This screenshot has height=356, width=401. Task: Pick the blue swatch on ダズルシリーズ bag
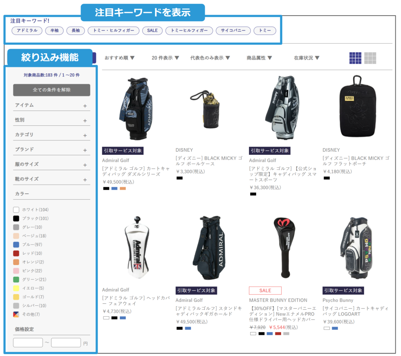(x=114, y=189)
